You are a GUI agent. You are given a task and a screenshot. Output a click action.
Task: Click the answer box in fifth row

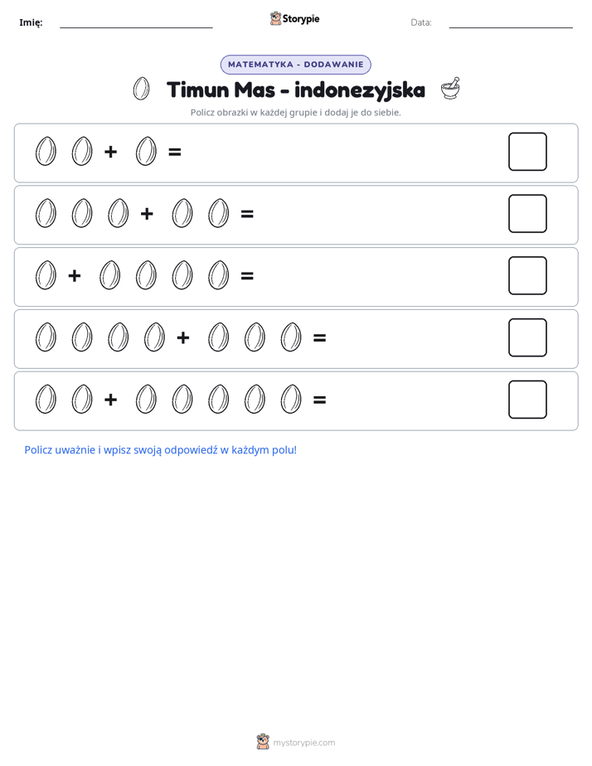(x=527, y=400)
